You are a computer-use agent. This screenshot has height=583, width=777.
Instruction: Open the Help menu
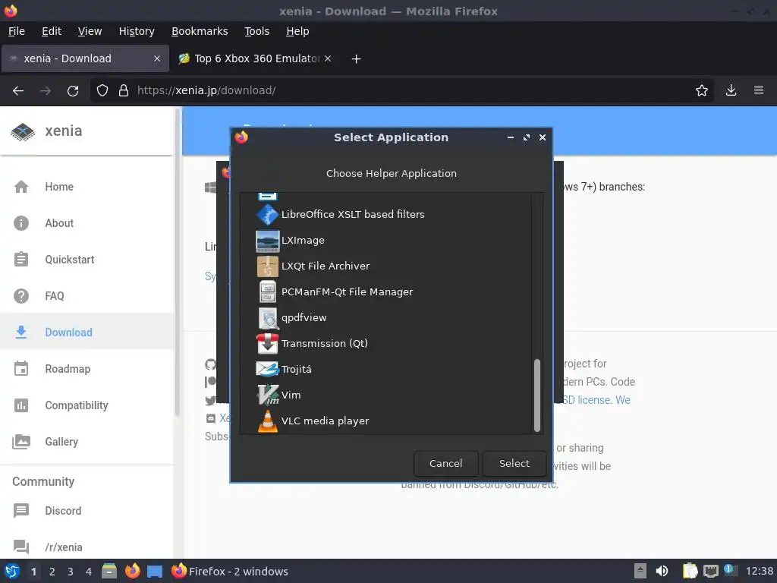297,31
